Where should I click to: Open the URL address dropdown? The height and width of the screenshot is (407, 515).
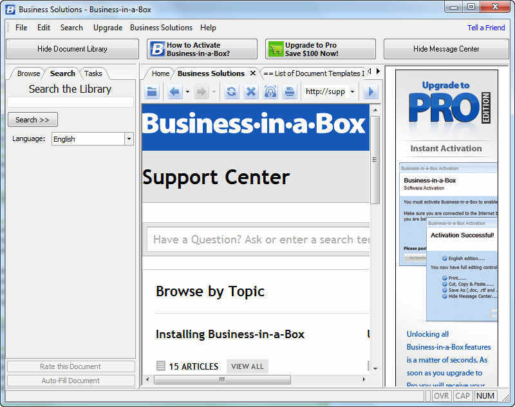352,91
